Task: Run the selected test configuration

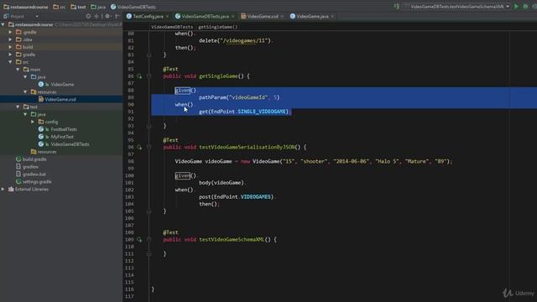Action: coord(516,7)
